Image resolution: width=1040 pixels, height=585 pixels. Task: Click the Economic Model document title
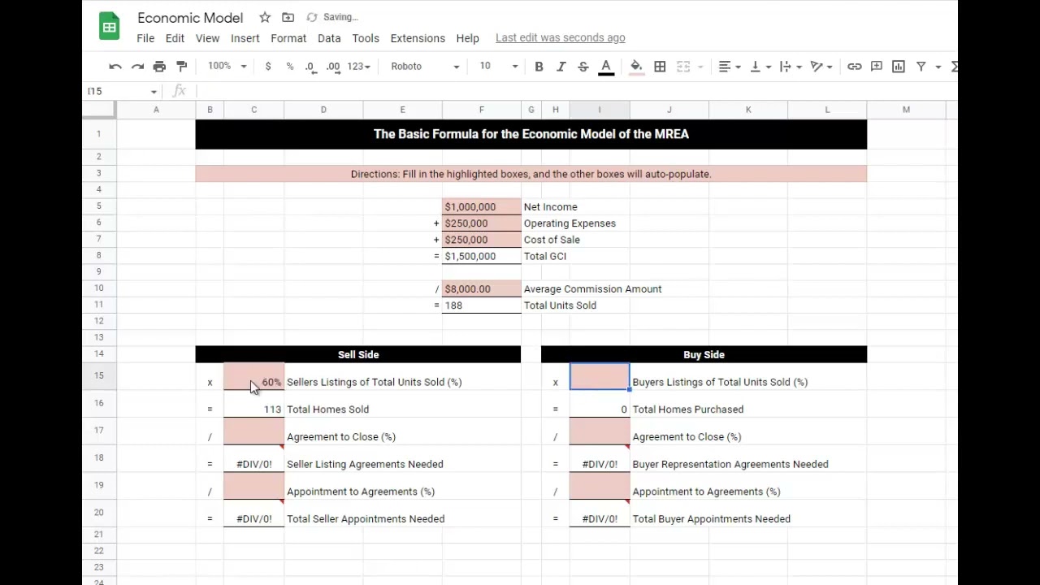(x=190, y=17)
